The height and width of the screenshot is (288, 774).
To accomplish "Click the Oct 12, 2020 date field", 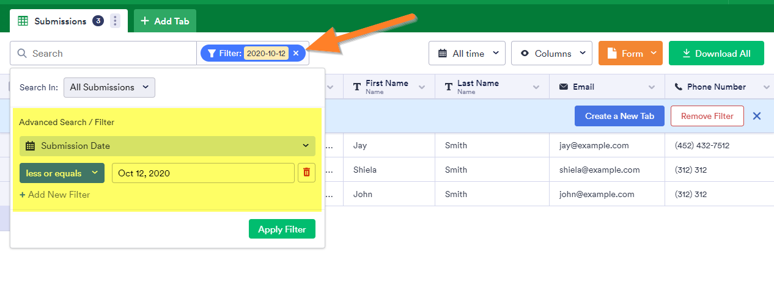I will [203, 173].
